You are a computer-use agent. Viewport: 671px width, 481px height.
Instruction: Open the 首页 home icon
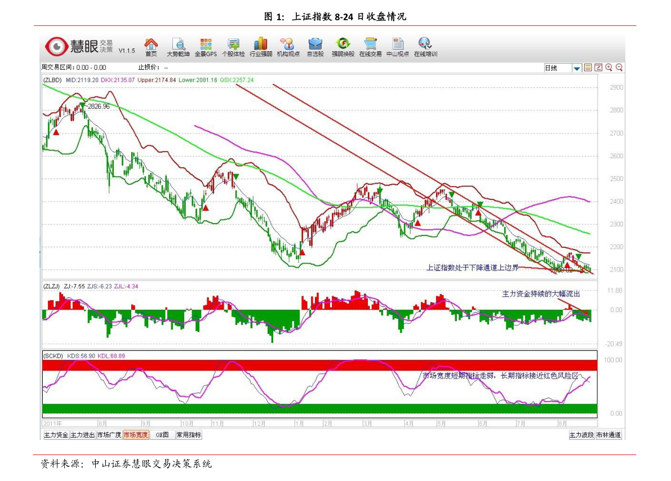coord(150,47)
